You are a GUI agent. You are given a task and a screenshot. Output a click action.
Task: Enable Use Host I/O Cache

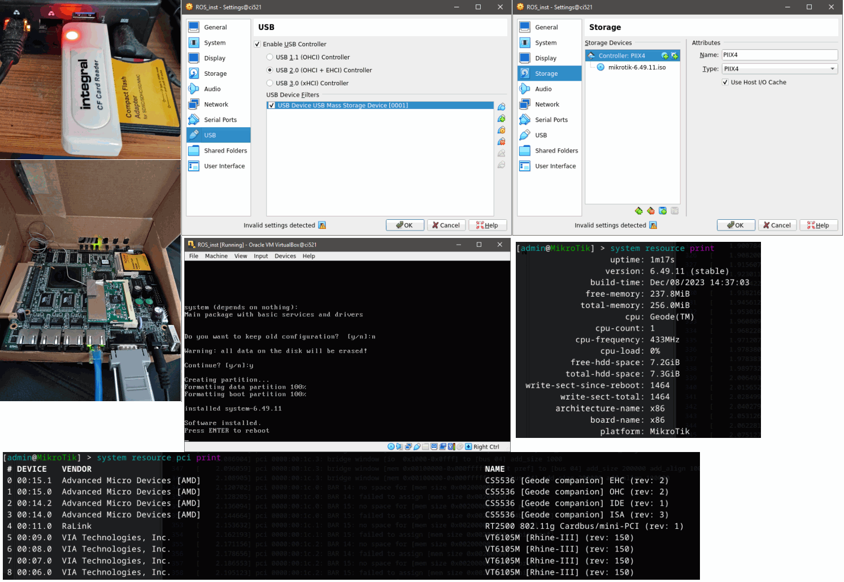tap(725, 82)
